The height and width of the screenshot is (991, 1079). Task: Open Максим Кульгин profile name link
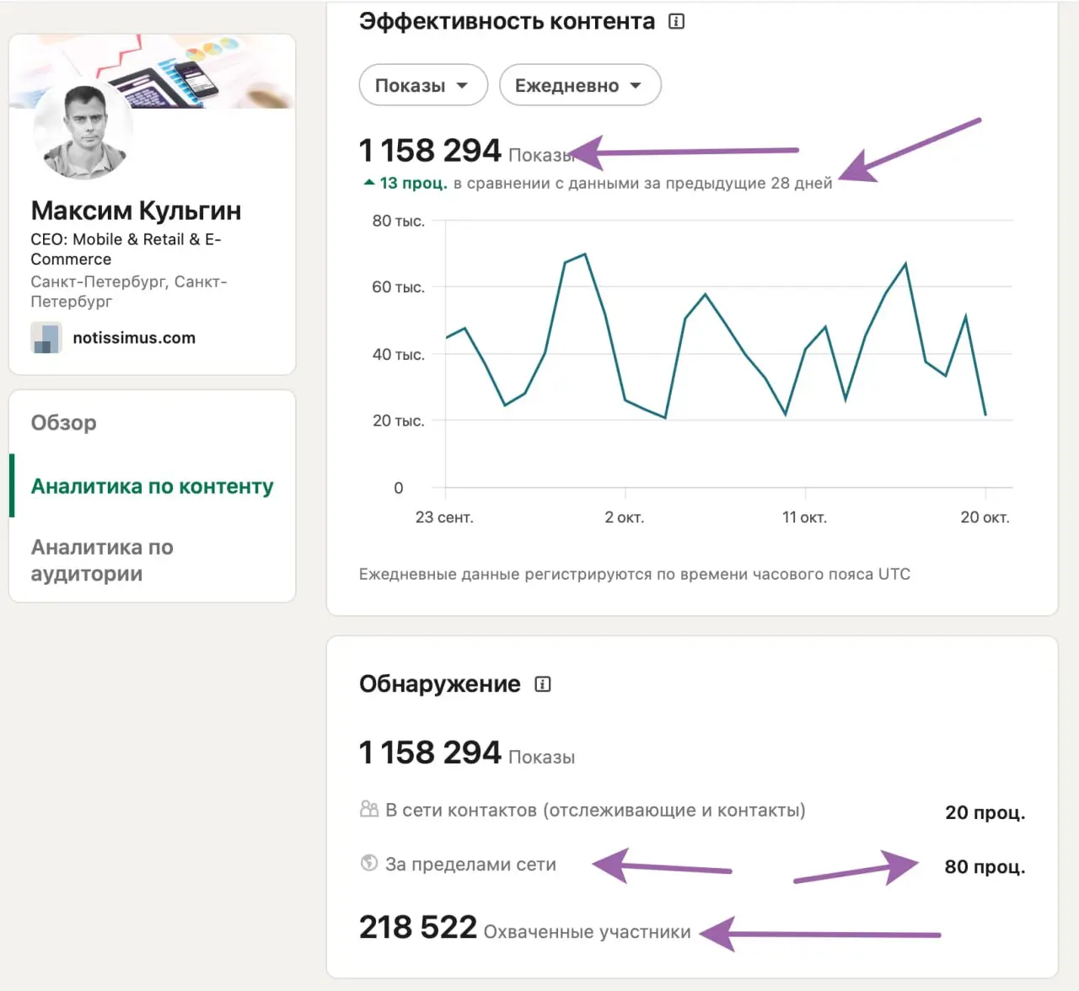pyautogui.click(x=137, y=211)
